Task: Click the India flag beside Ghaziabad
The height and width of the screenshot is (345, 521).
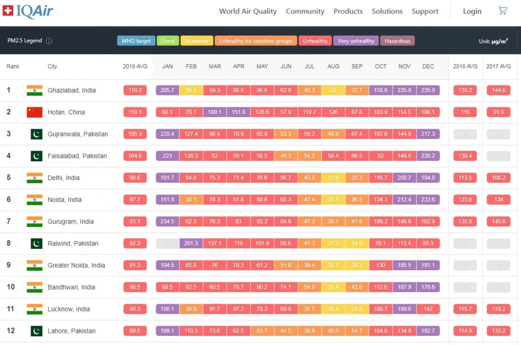Action: (35, 90)
